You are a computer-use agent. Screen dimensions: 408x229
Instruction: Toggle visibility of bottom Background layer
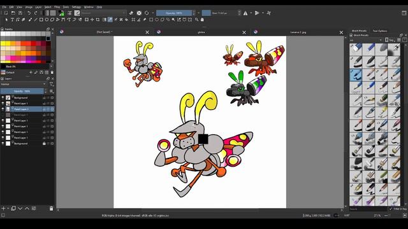pyautogui.click(x=3, y=143)
